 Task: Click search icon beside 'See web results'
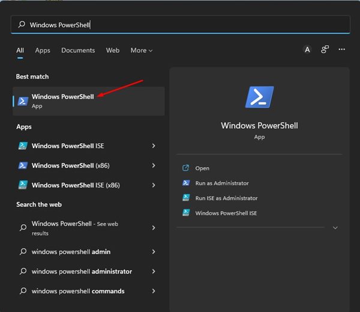point(23,228)
